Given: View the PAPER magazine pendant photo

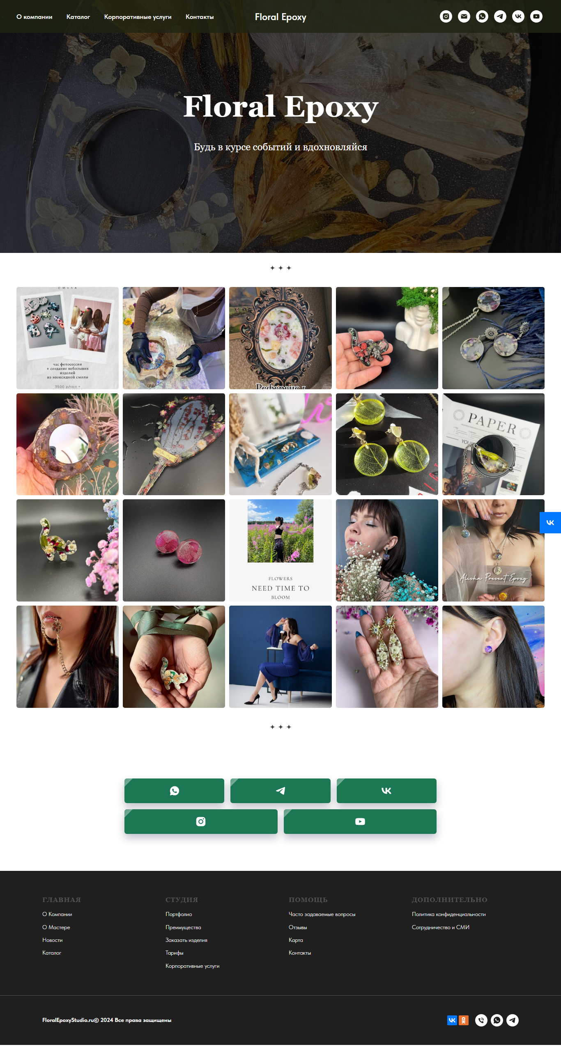Looking at the screenshot, I should coord(493,444).
